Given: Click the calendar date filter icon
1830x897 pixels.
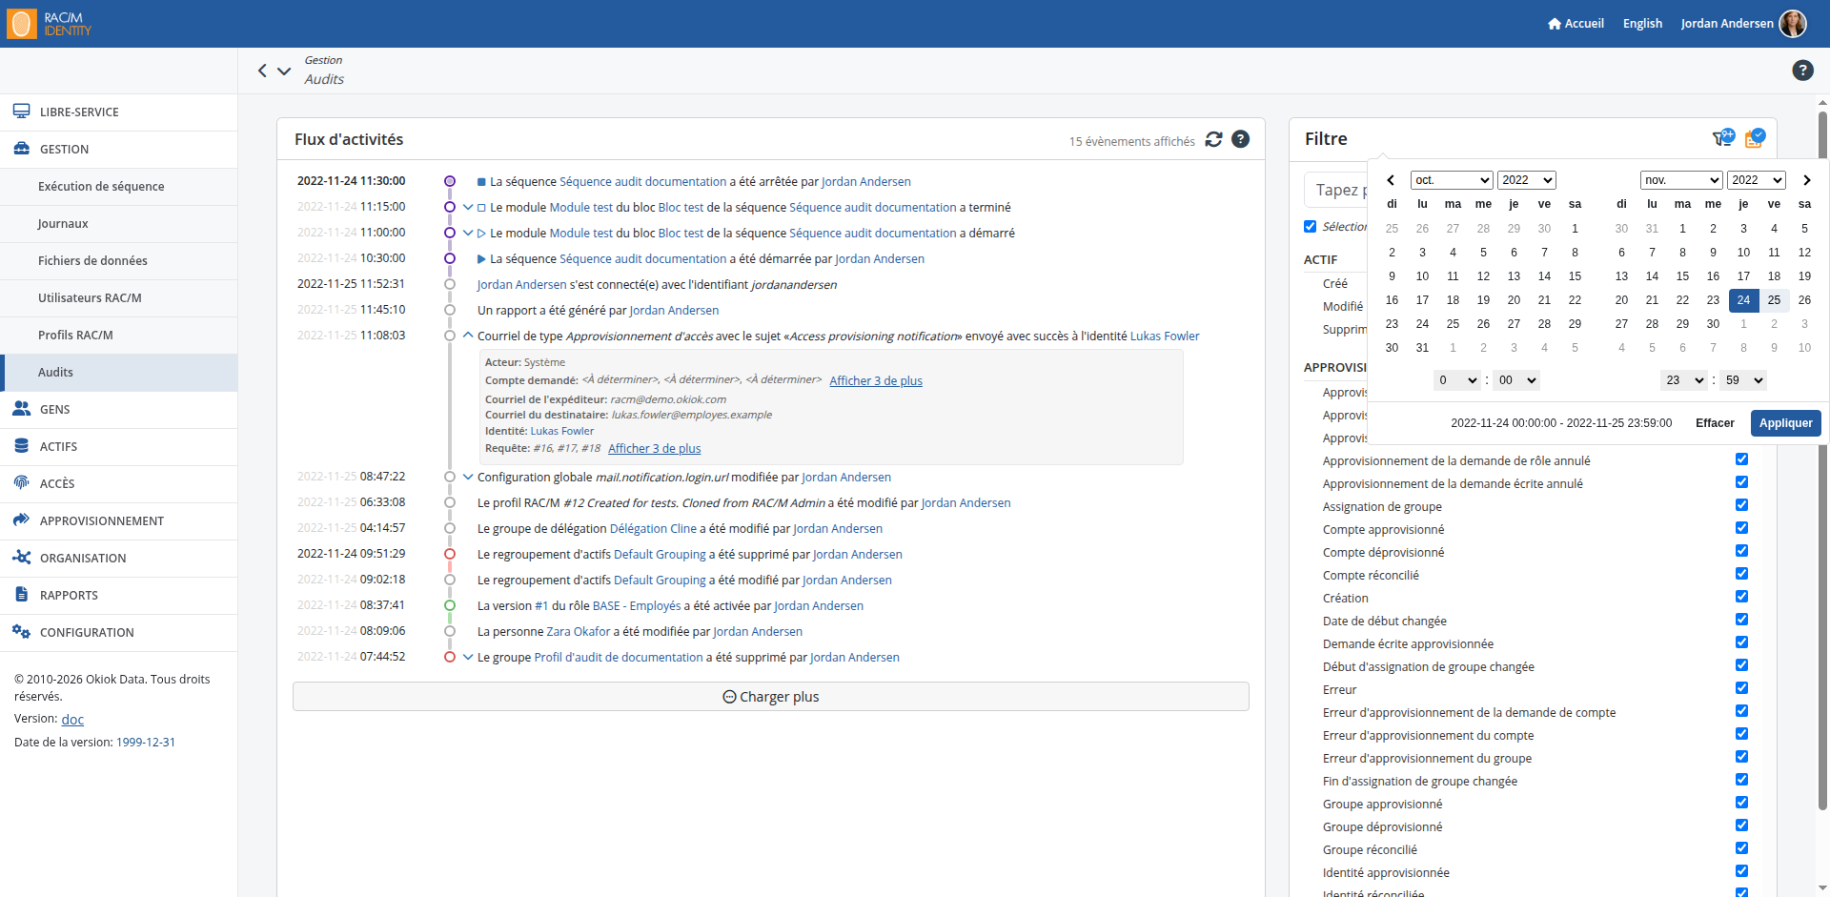Looking at the screenshot, I should click(x=1755, y=138).
